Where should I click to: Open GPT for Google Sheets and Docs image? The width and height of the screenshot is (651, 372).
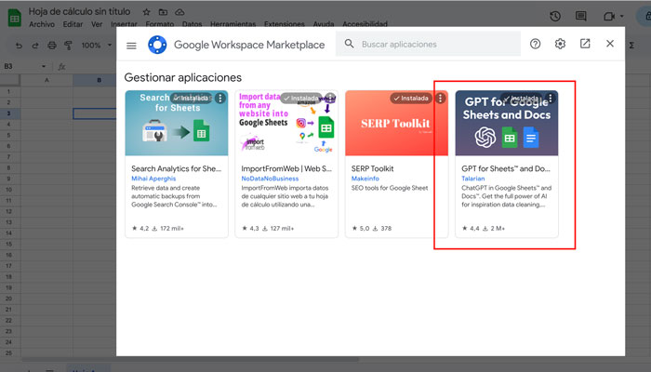pyautogui.click(x=507, y=123)
